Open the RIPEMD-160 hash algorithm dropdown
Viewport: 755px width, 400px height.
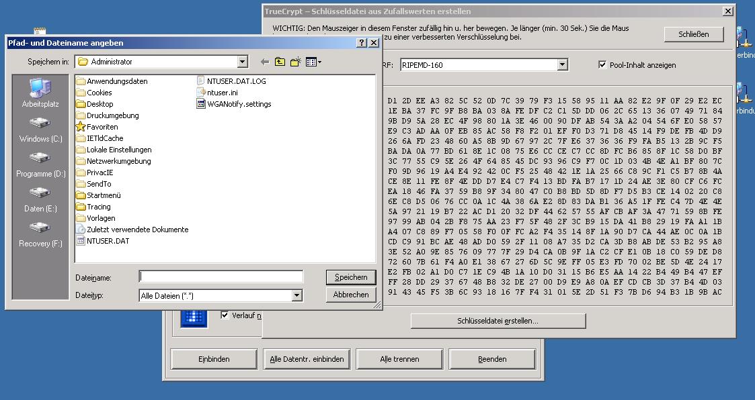point(563,65)
